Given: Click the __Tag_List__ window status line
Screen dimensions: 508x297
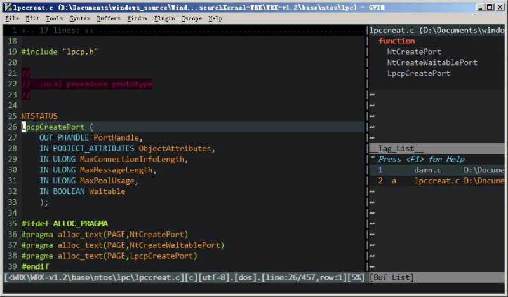Looking at the screenshot, I should coord(437,148).
